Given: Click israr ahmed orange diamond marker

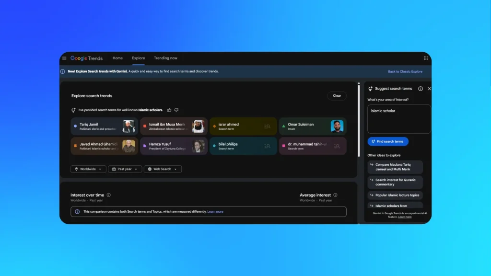Looking at the screenshot, I should point(214,126).
